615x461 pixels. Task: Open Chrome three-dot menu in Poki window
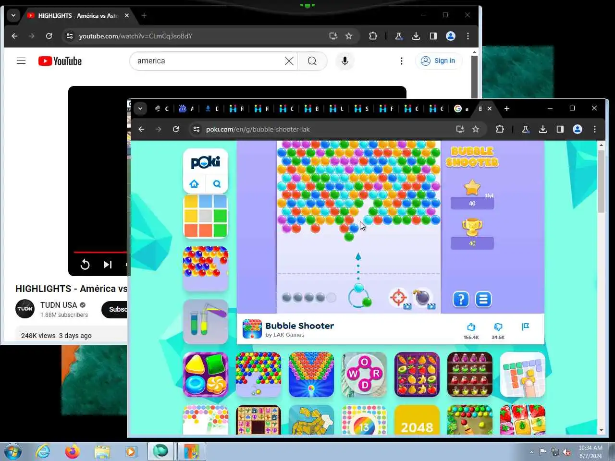pyautogui.click(x=595, y=129)
